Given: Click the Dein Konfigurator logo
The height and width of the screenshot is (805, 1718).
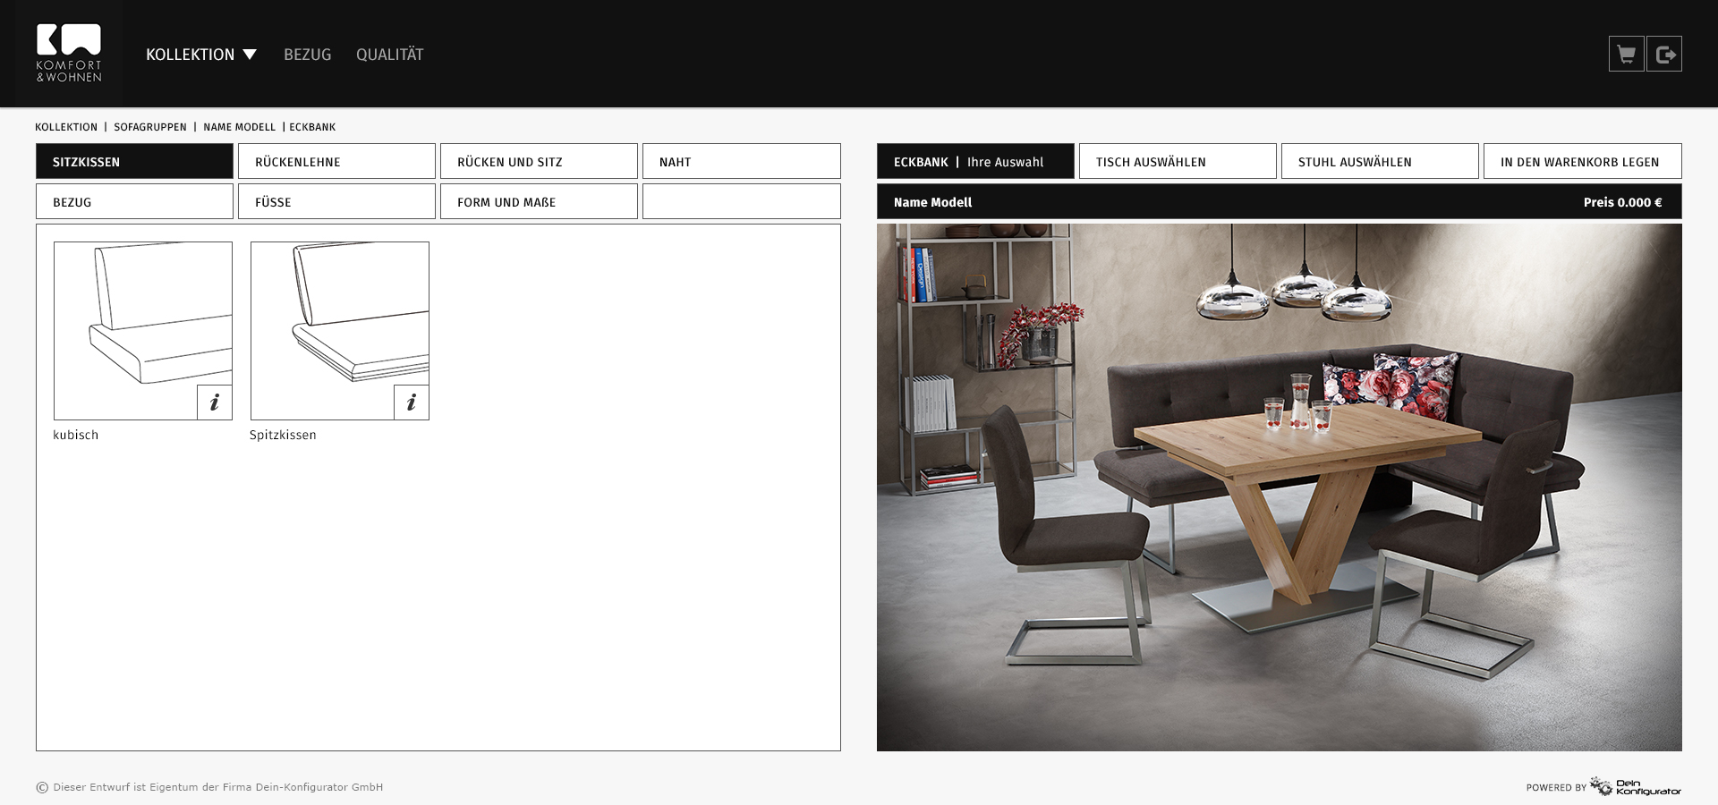Looking at the screenshot, I should (1636, 787).
